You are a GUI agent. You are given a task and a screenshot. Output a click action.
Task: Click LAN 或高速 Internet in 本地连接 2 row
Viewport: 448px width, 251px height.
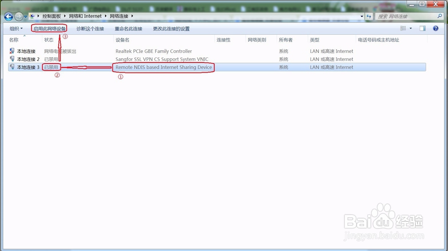click(x=332, y=59)
